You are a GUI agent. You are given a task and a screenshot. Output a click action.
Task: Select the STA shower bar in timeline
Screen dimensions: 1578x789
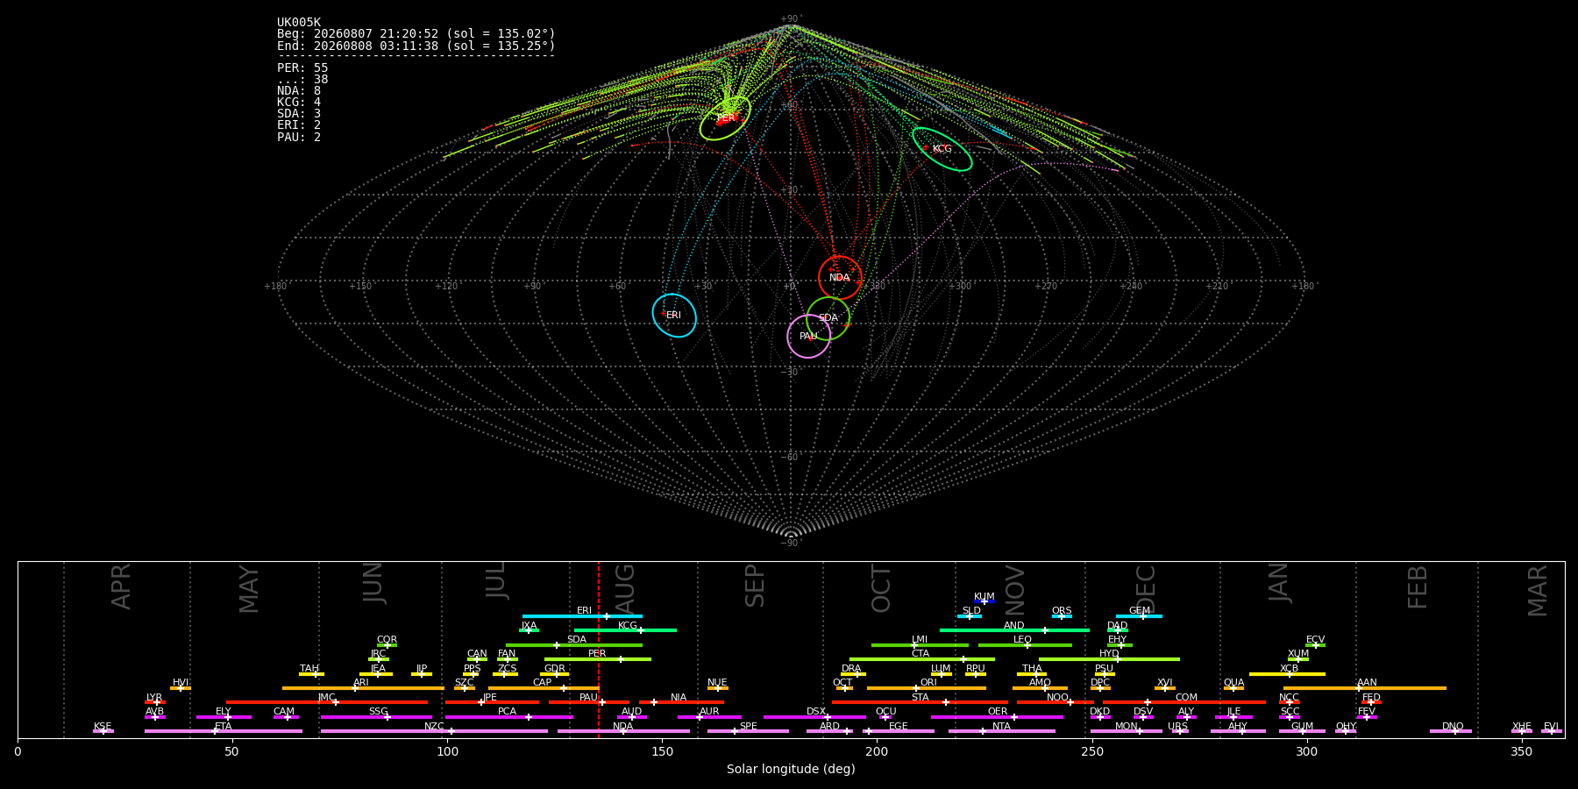click(x=920, y=702)
